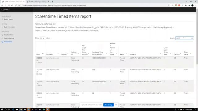Image resolution: width=198 pixels, height=111 pixels.
Task: Select the Screentime Timed Items browser tab
Action: (13, 2)
